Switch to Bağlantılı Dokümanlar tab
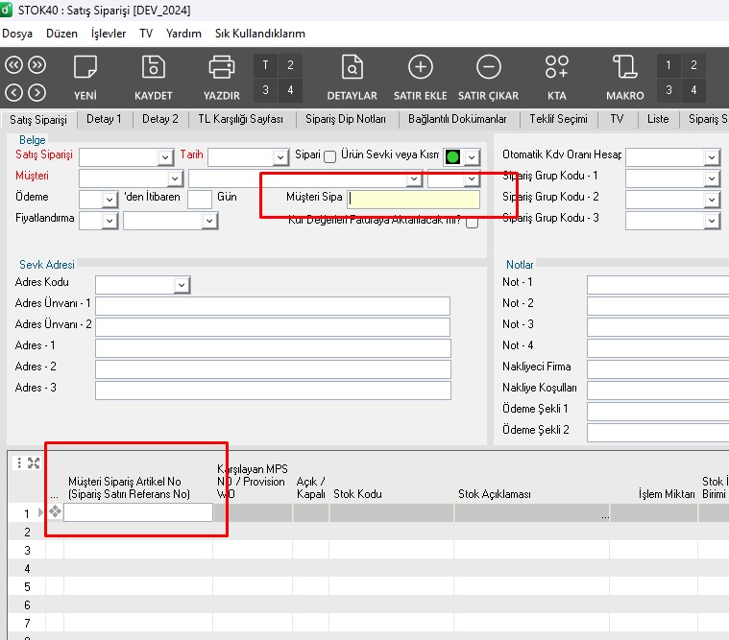The image size is (729, 640). point(457,120)
